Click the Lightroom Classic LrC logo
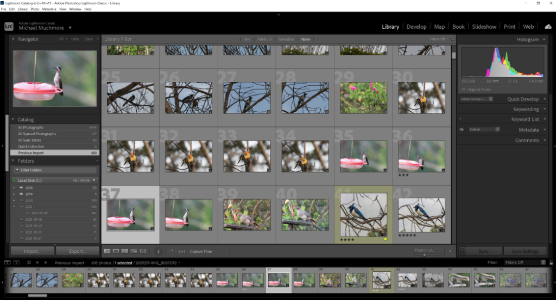 pos(9,26)
